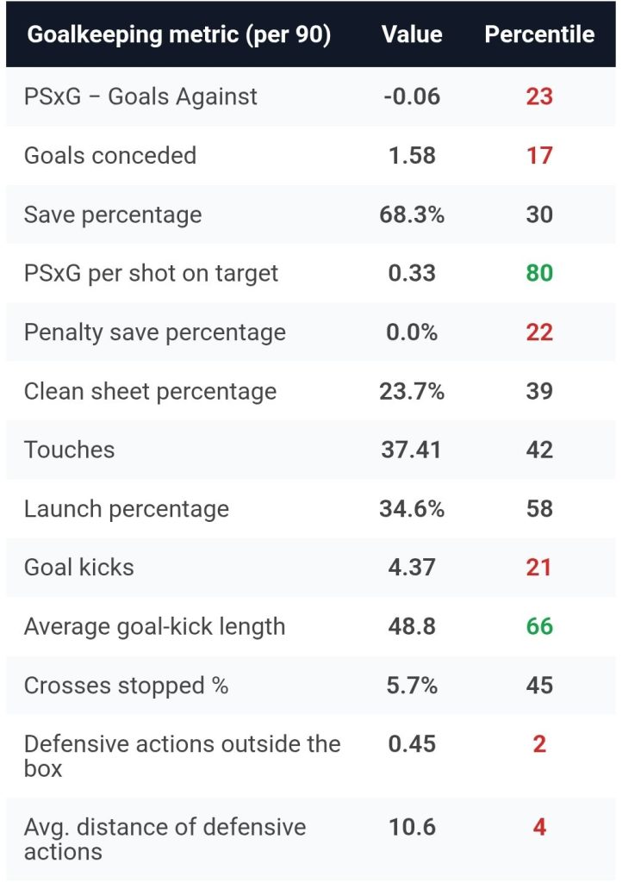
Task: Select the Penalty save percentage label
Action: pos(155,332)
